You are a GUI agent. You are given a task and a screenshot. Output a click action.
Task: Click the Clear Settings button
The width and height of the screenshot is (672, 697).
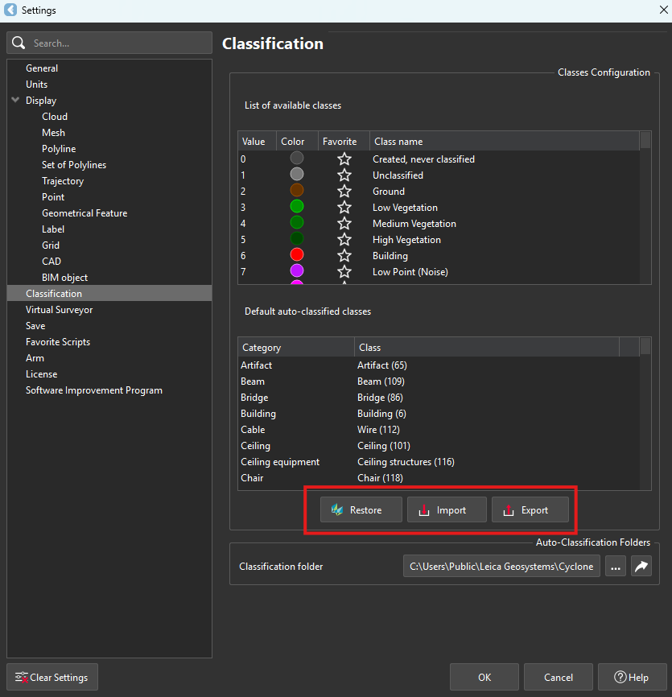point(52,678)
